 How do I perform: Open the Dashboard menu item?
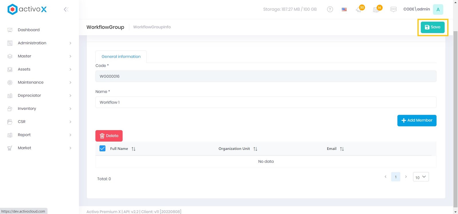tap(29, 30)
